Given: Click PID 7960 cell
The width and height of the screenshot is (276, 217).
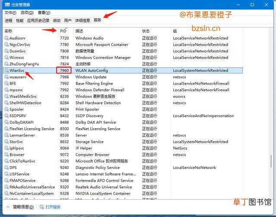Looking at the screenshot, I should coord(64,70).
